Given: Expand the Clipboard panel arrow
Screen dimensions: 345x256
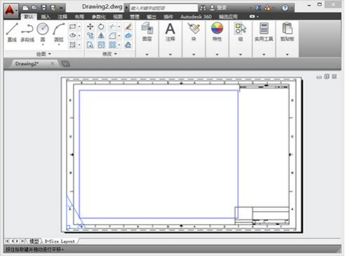Looking at the screenshot, I should (x=287, y=55).
